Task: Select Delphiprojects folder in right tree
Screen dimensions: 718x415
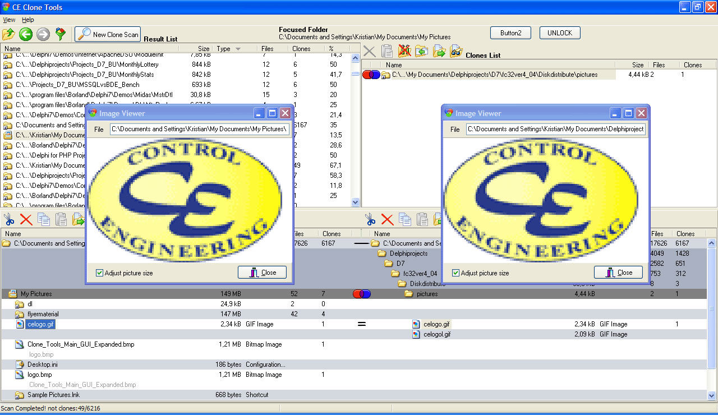Action: pos(408,253)
